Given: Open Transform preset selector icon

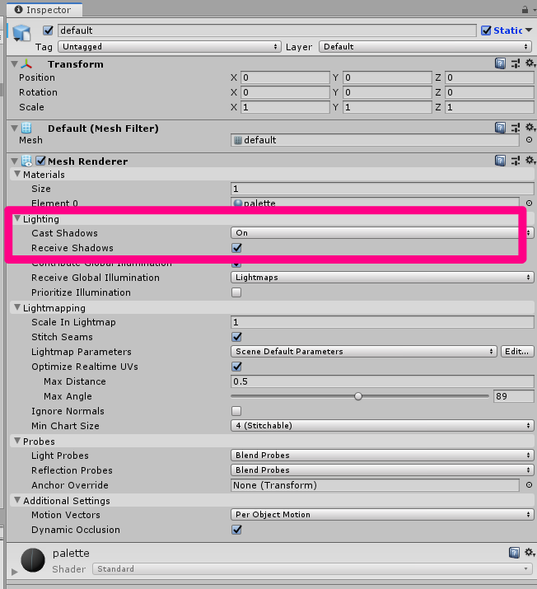Looking at the screenshot, I should pyautogui.click(x=516, y=63).
